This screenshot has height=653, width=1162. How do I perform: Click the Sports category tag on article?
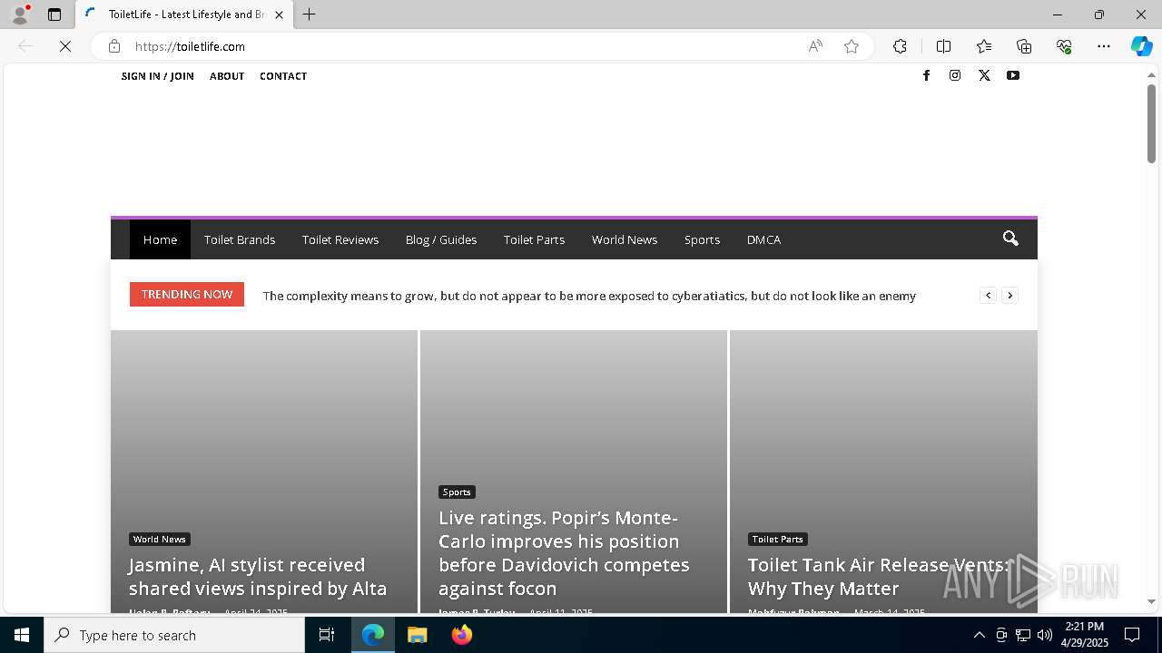click(x=457, y=492)
